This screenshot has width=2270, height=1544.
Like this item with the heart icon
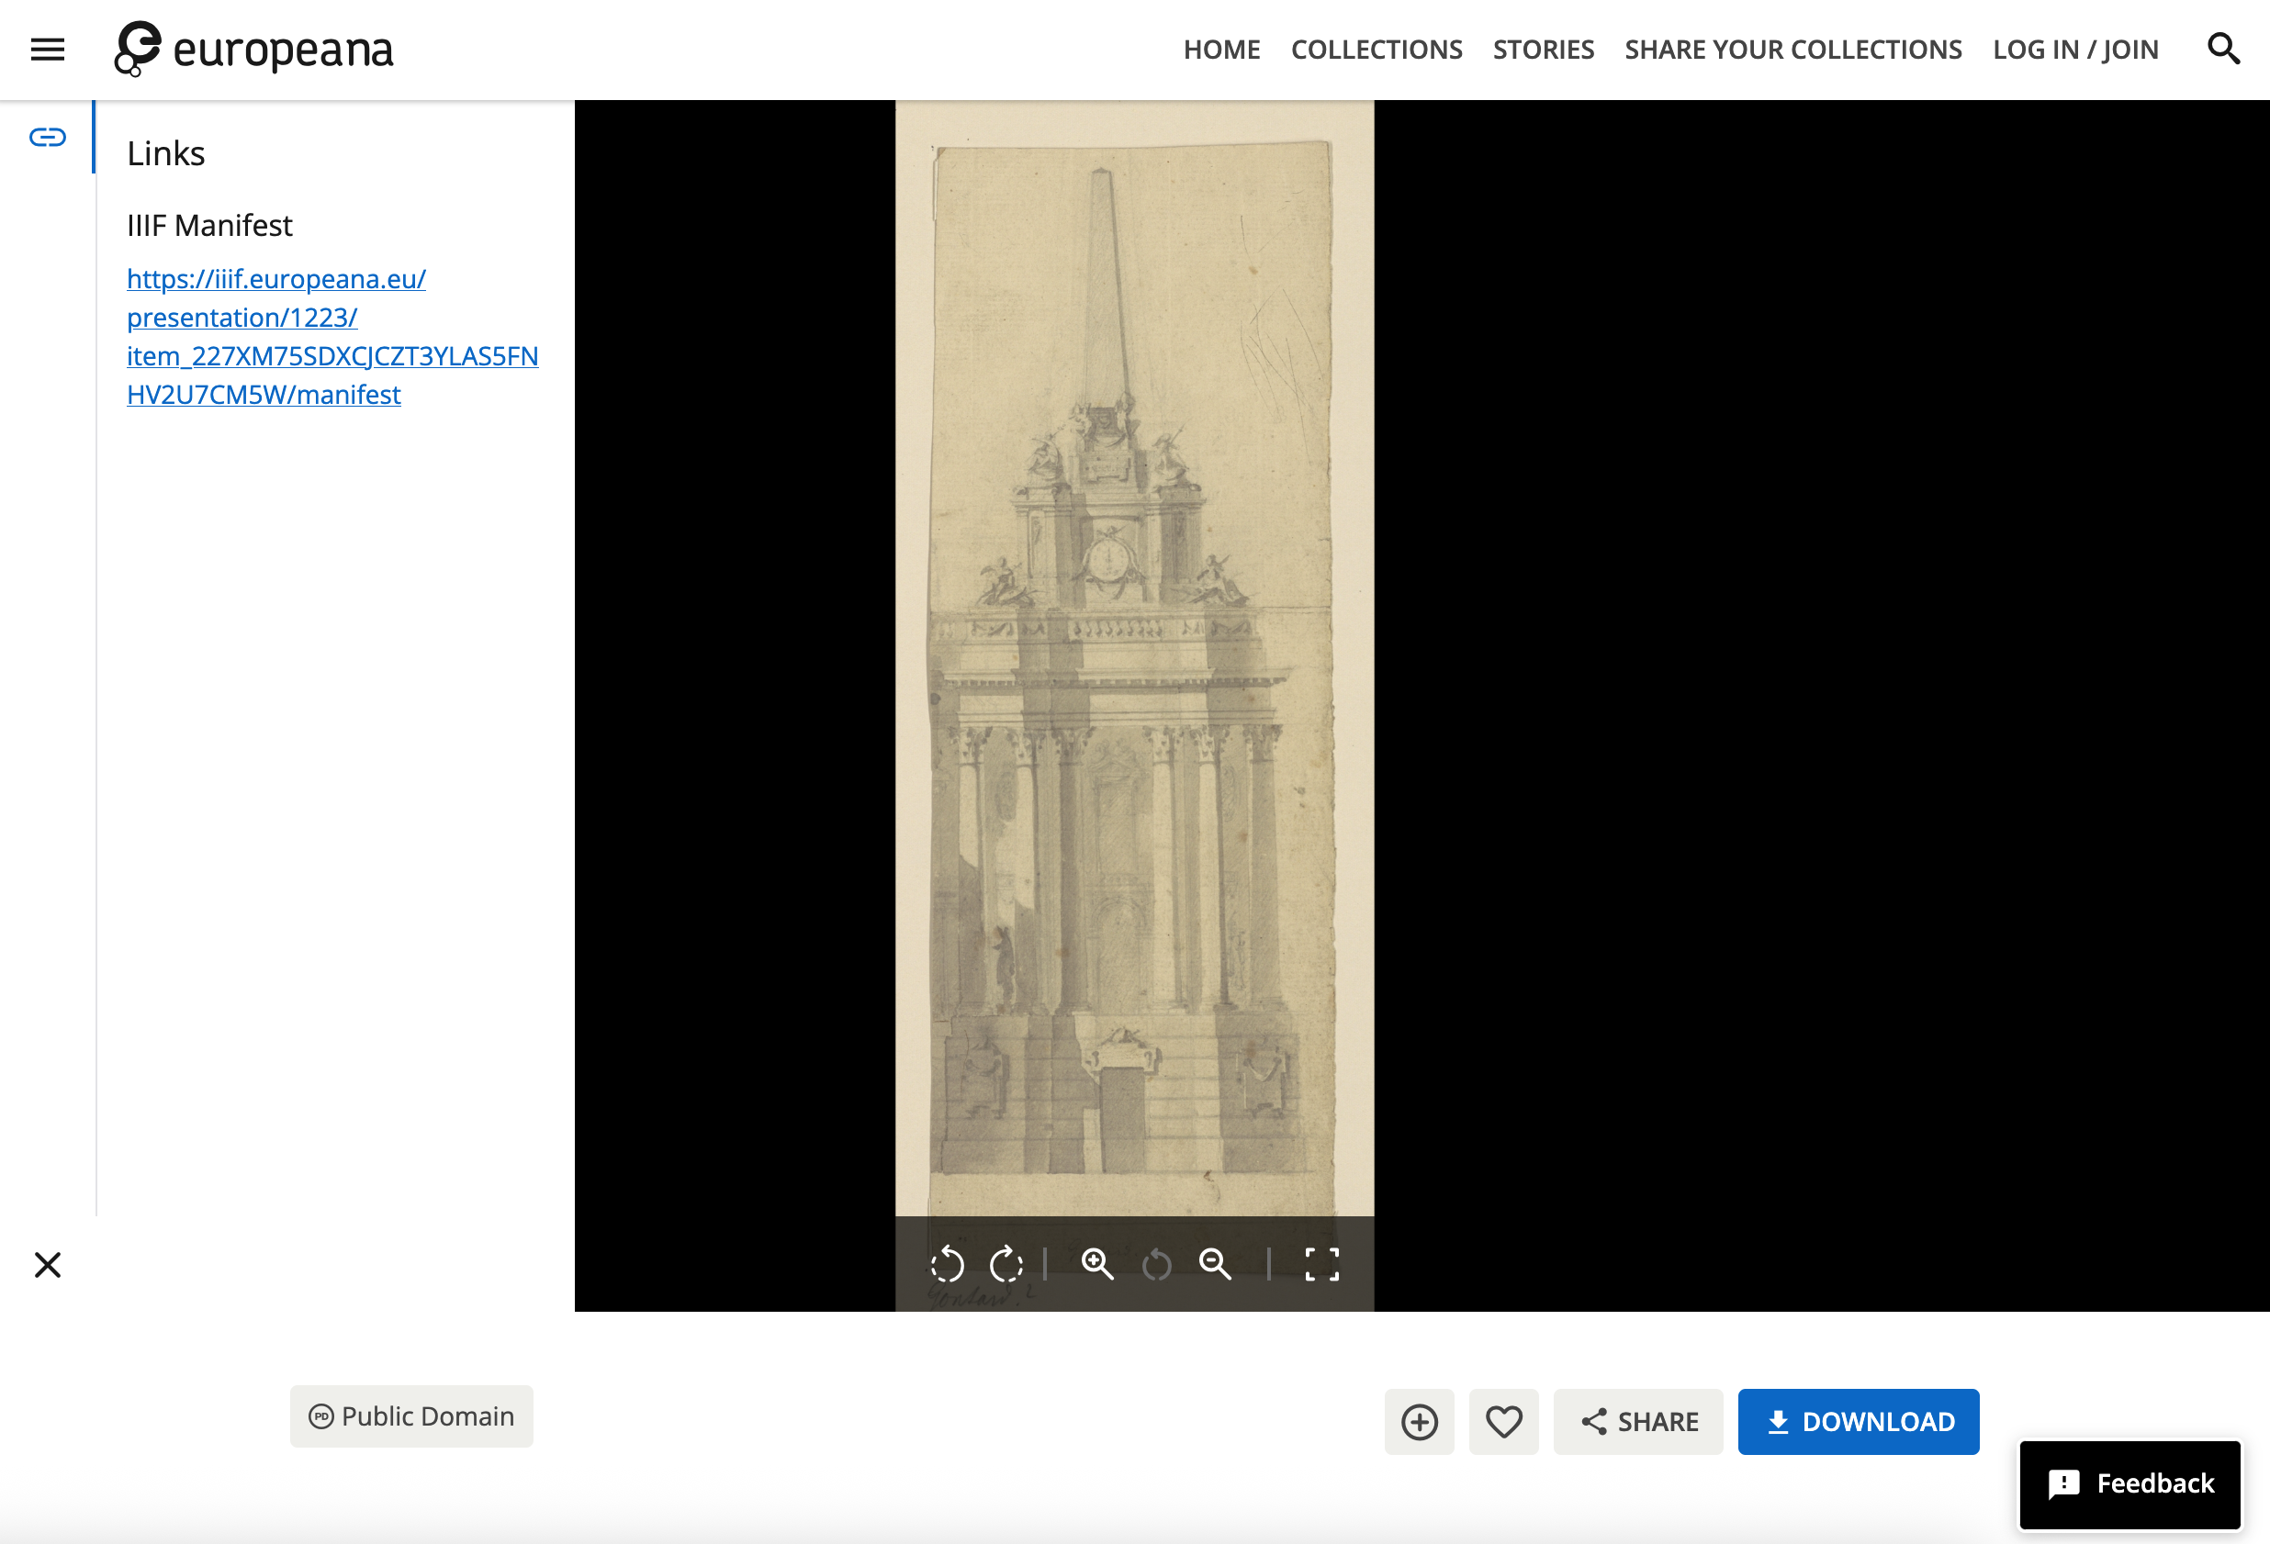tap(1503, 1422)
